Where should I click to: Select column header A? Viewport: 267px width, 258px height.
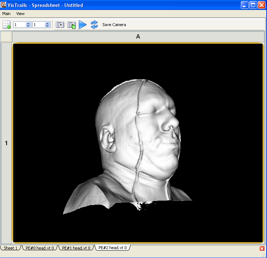pos(138,37)
